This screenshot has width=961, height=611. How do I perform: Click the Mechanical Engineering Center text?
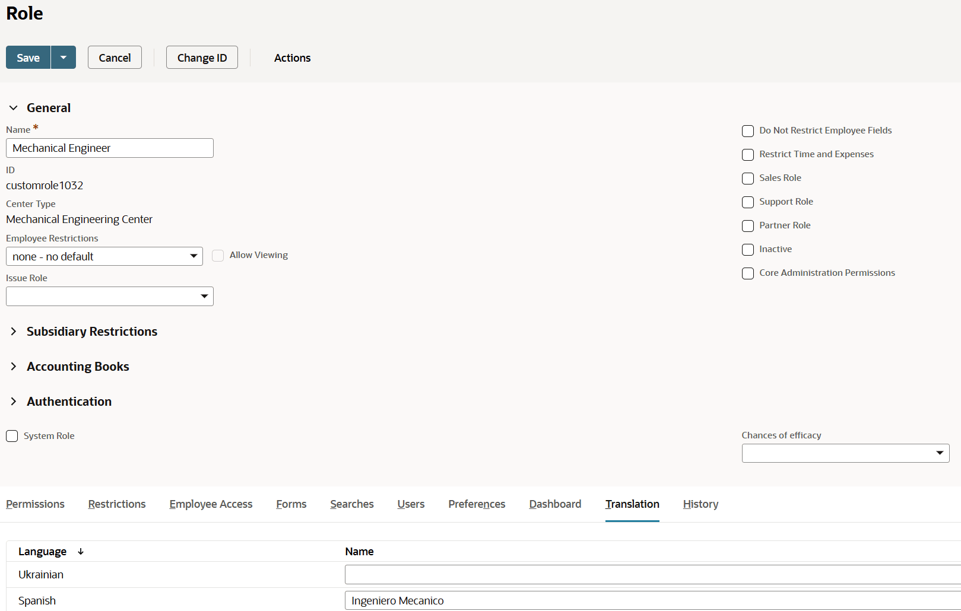pyautogui.click(x=79, y=219)
